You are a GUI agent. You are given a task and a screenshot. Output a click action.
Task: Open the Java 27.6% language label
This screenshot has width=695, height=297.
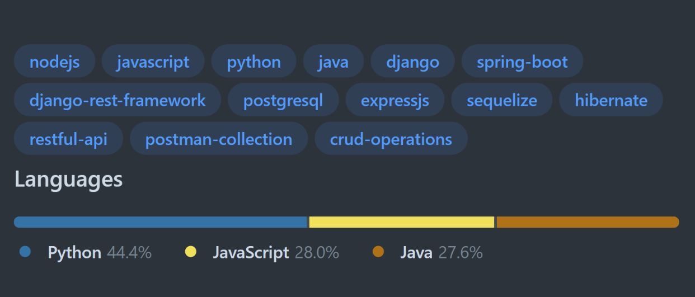click(x=441, y=253)
